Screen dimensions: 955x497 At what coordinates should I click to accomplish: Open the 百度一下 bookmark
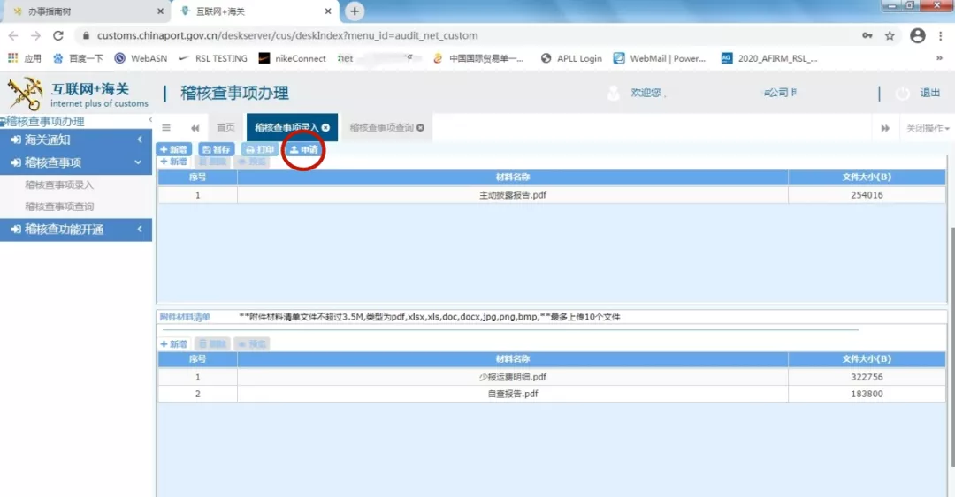click(x=78, y=58)
